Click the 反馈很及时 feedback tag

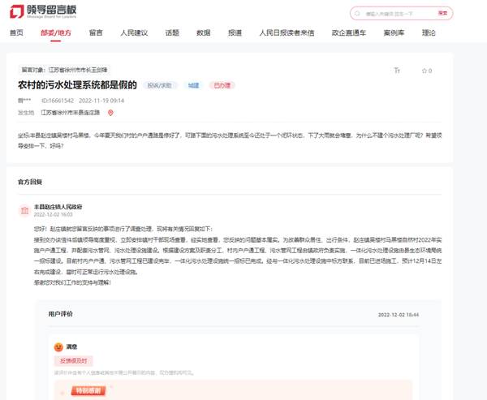(x=74, y=361)
